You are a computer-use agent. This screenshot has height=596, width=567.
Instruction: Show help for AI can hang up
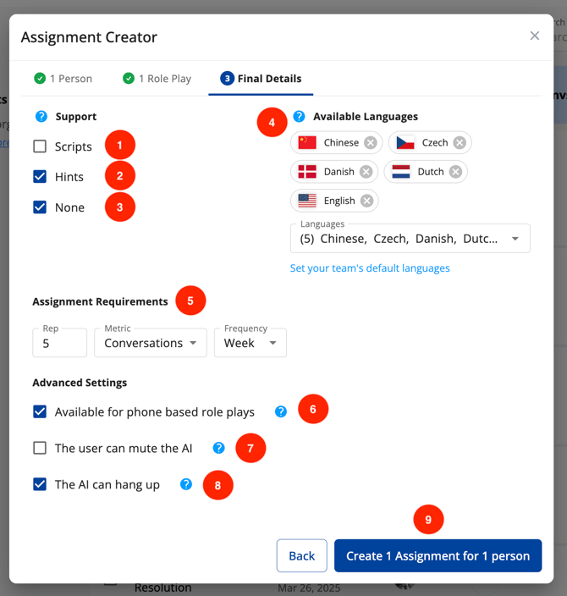tap(186, 485)
